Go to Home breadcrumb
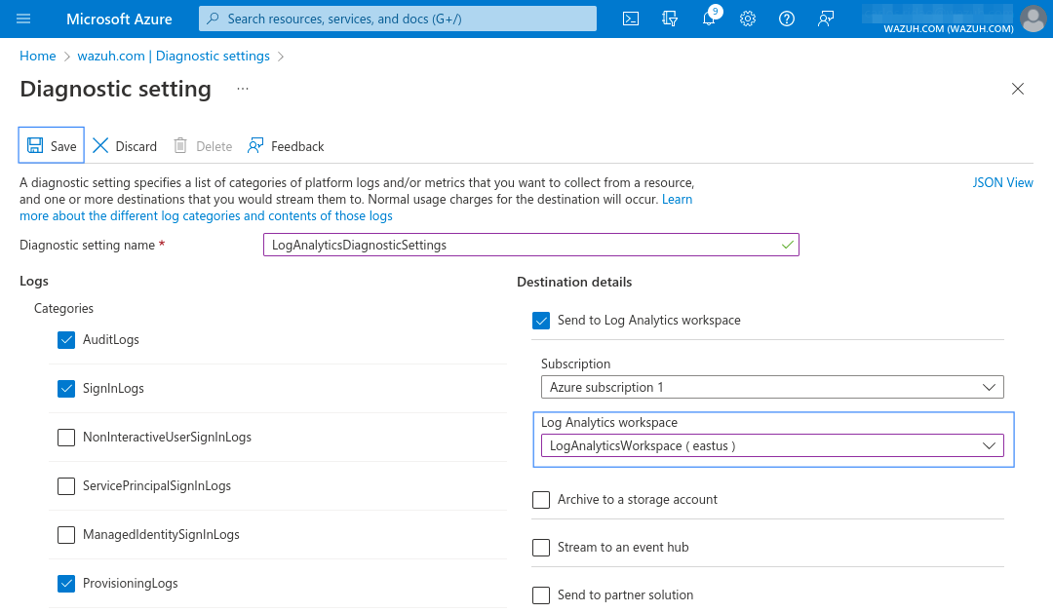Image resolution: width=1053 pixels, height=613 pixels. tap(38, 56)
